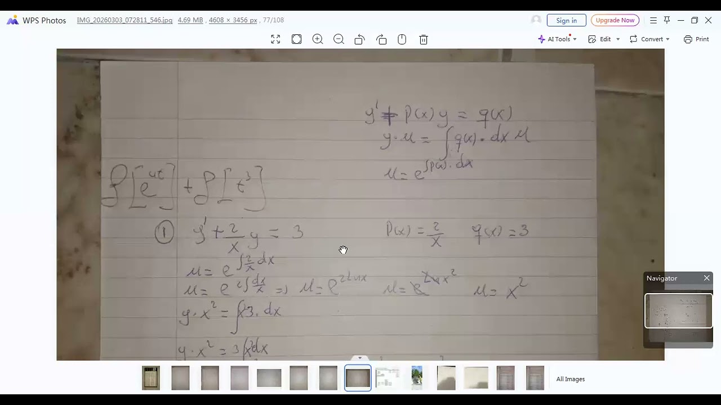Click the 77/108 image counter
This screenshot has height=405, width=721.
pyautogui.click(x=273, y=20)
